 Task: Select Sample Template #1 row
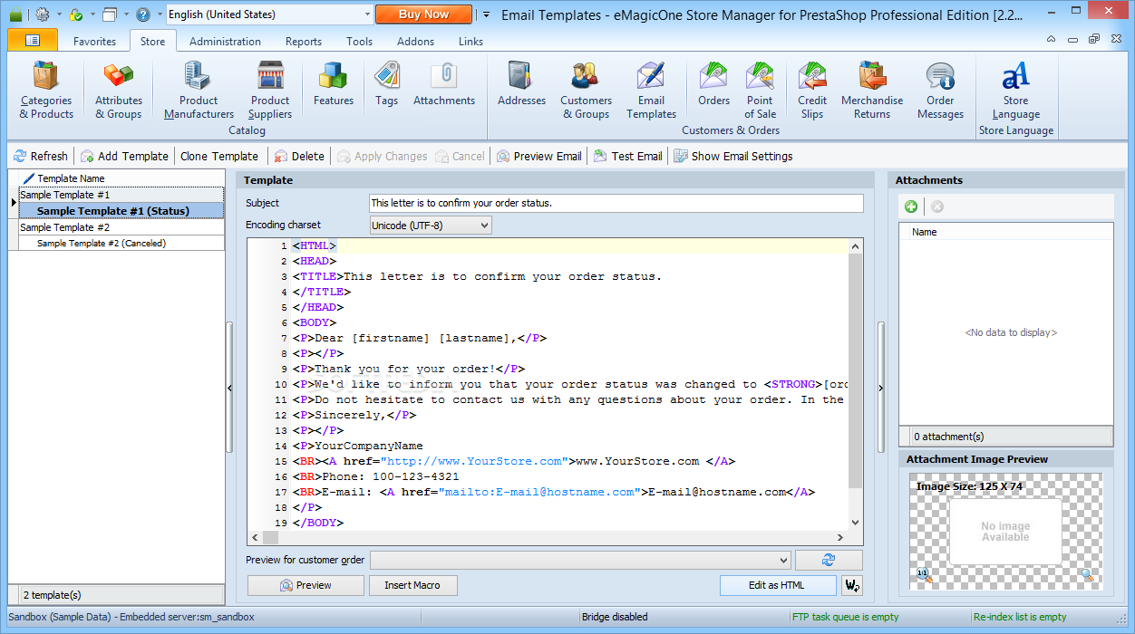click(121, 195)
